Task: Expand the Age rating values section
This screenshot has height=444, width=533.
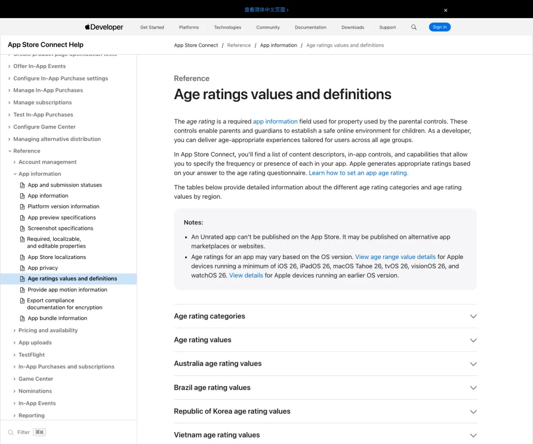Action: click(x=325, y=340)
